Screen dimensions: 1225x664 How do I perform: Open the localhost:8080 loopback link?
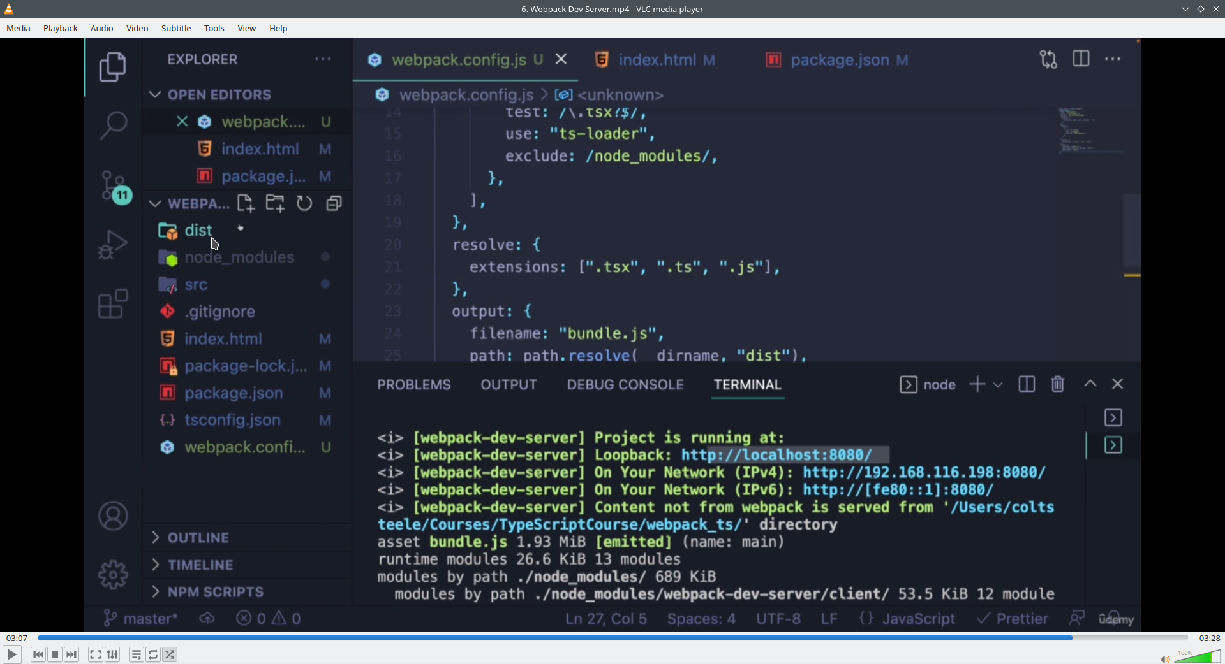(x=776, y=455)
